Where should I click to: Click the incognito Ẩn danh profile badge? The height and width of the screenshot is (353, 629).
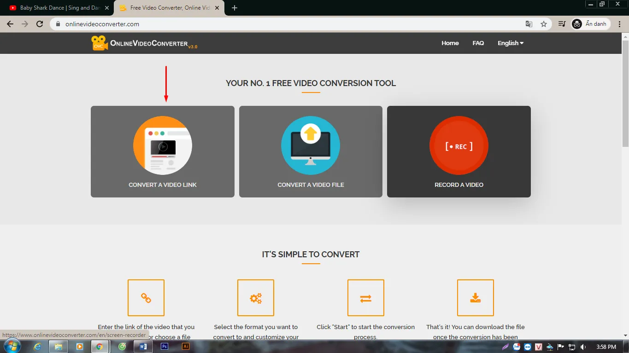[x=590, y=24]
